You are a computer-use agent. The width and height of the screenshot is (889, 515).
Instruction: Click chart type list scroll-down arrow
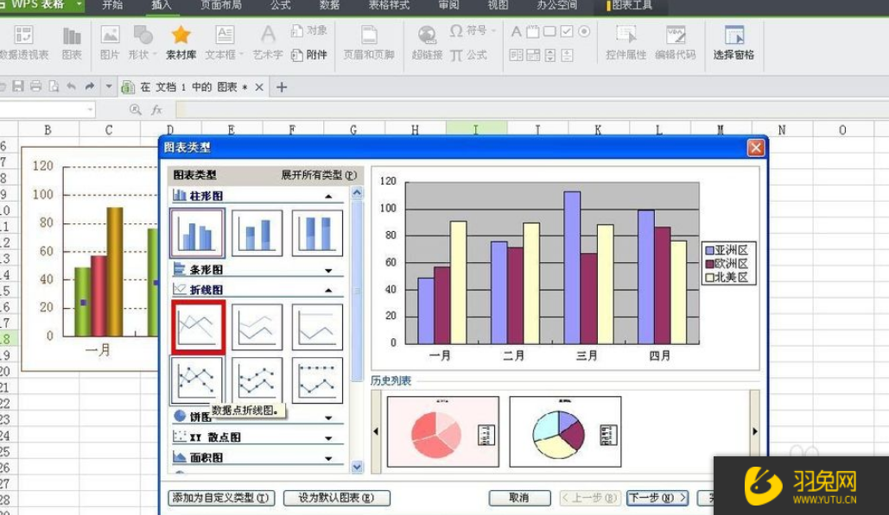click(357, 467)
